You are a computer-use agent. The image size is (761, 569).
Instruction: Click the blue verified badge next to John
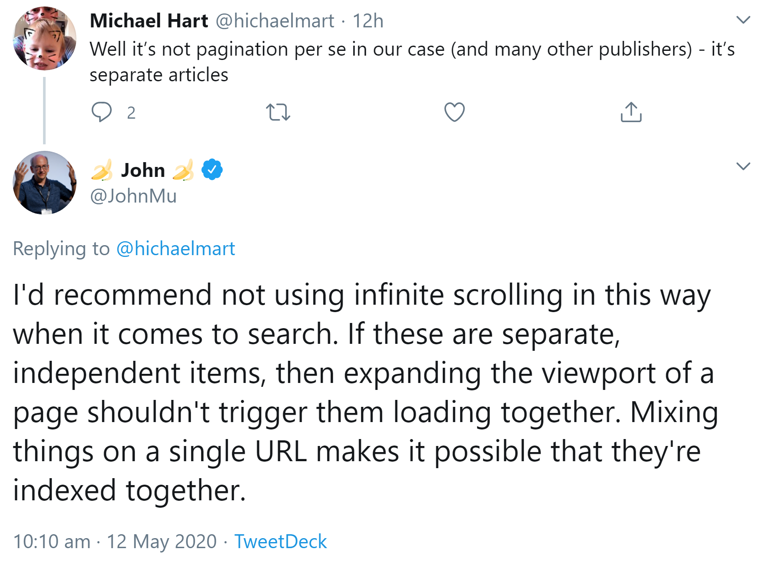[212, 170]
